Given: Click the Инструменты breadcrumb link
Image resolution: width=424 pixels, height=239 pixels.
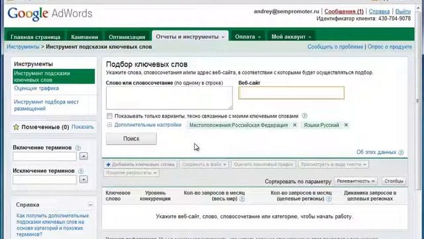Looking at the screenshot, I should (x=23, y=46).
